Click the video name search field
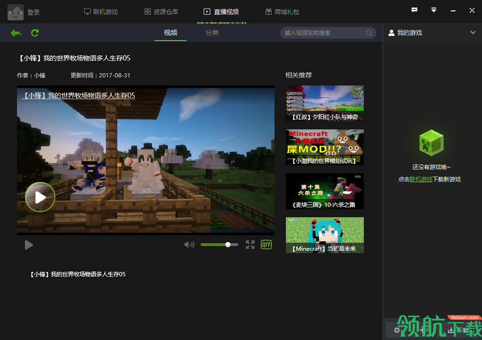The width and height of the screenshot is (482, 340). pos(328,33)
